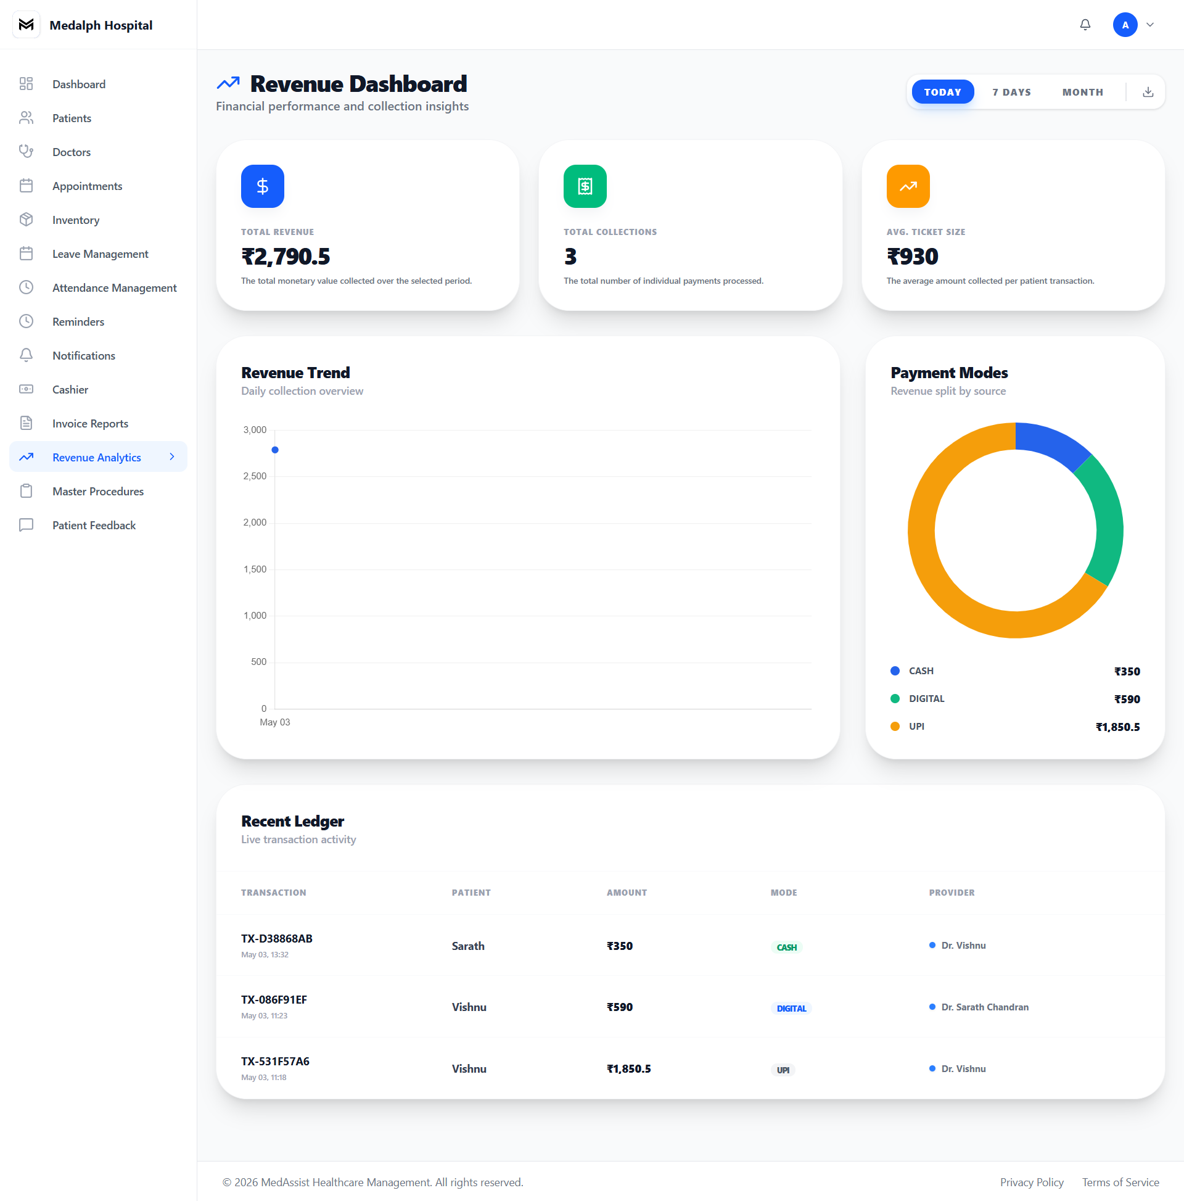Image resolution: width=1184 pixels, height=1201 pixels.
Task: Click the AMOUNT column header
Action: click(627, 893)
